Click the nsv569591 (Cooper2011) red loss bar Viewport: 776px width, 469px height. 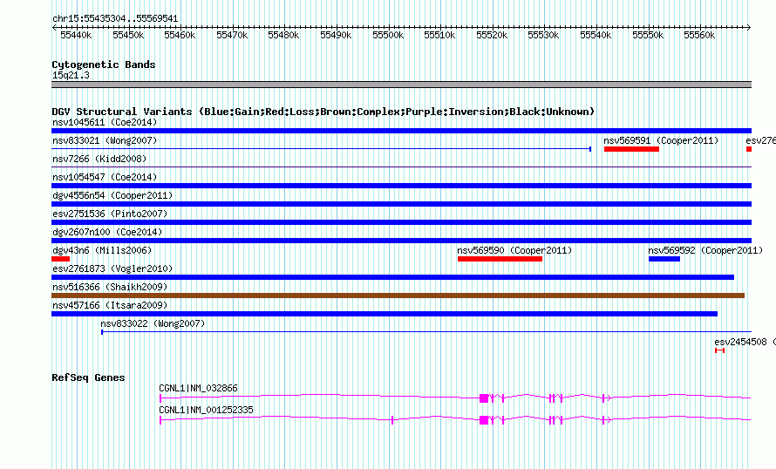630,149
